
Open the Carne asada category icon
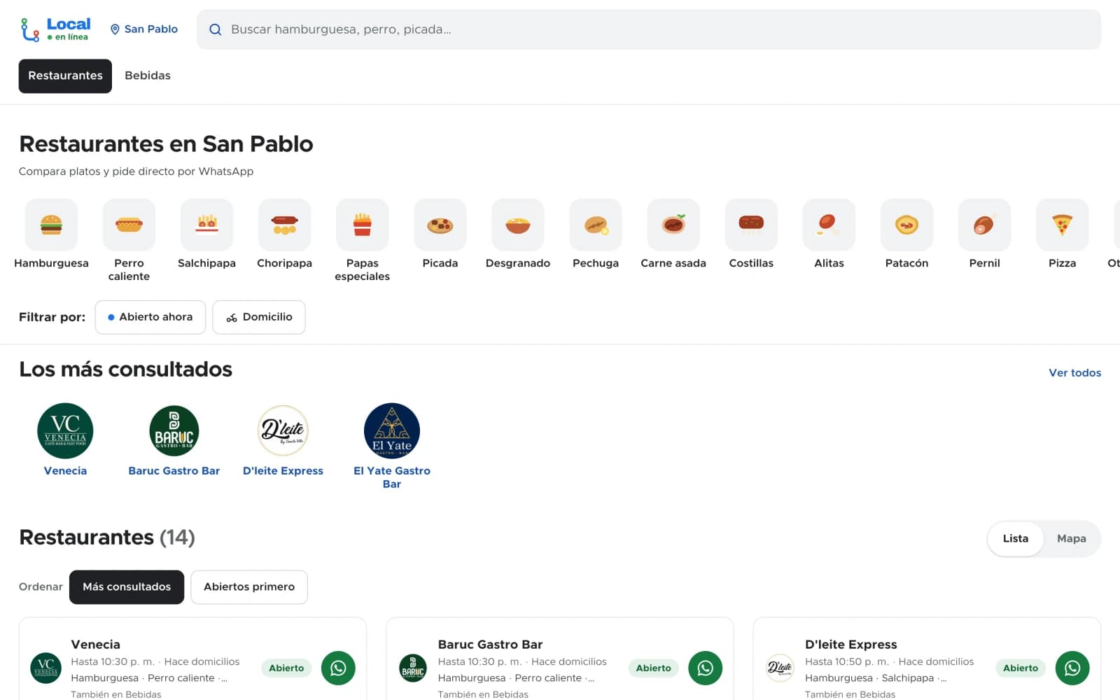pos(673,225)
